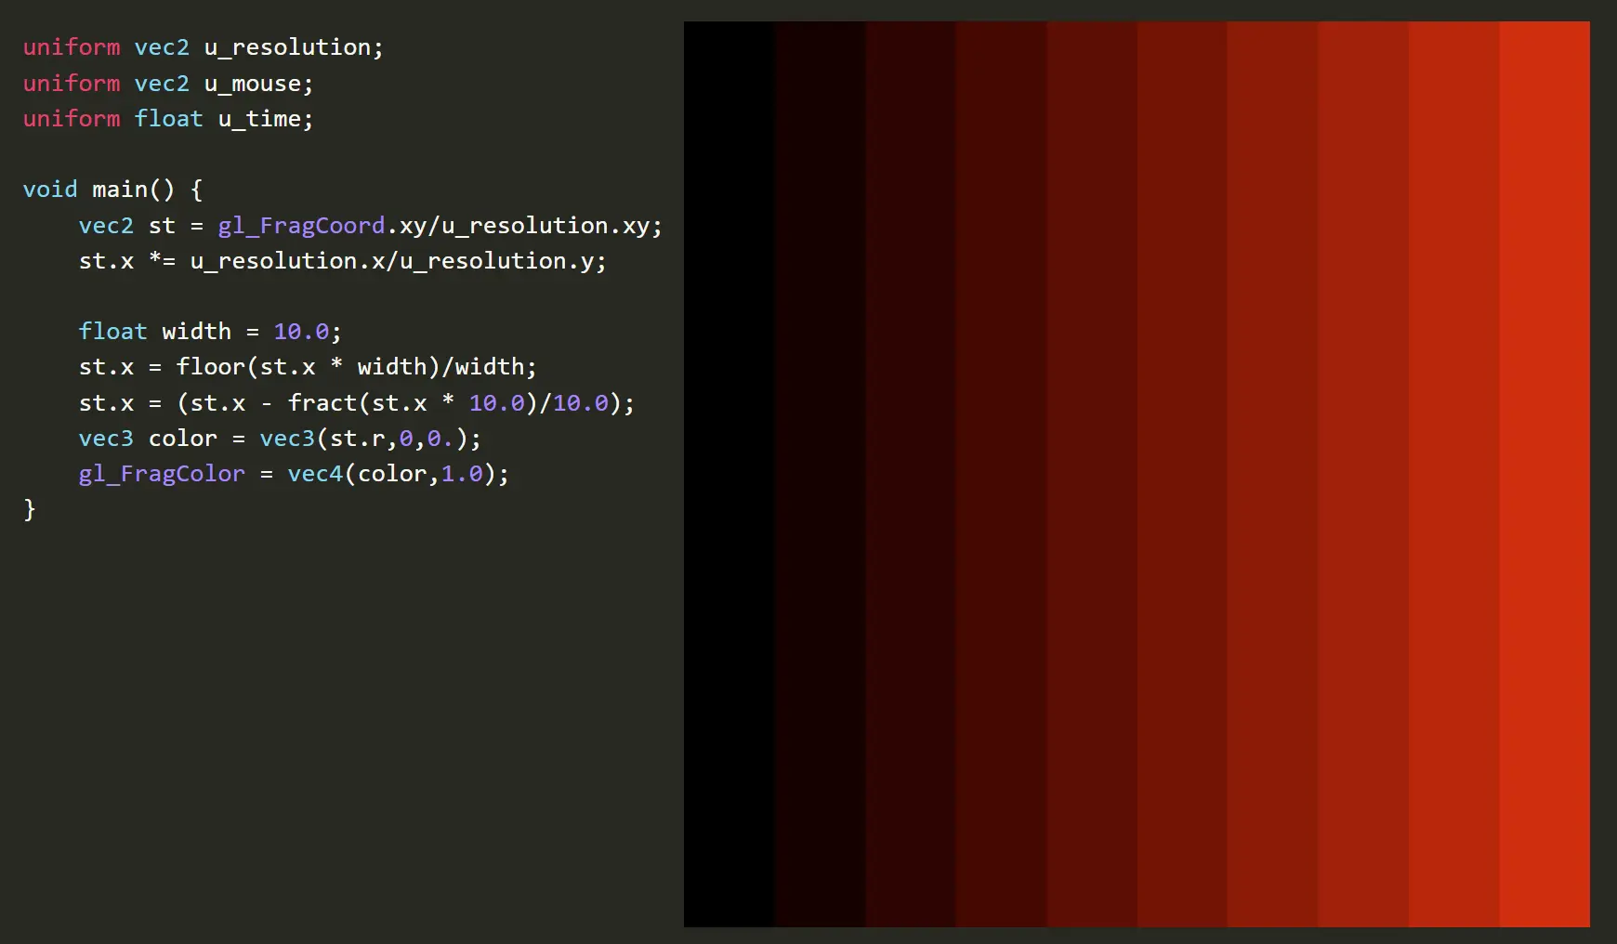Click the second-brightest red stripe in the canvas
This screenshot has width=1617, height=944.
[1453, 474]
